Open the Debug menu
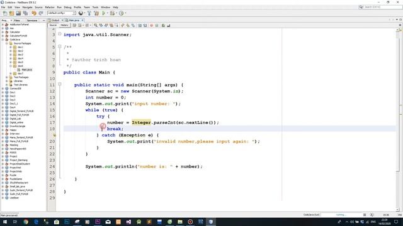Screen dimensions: 403x226 coord(67,7)
